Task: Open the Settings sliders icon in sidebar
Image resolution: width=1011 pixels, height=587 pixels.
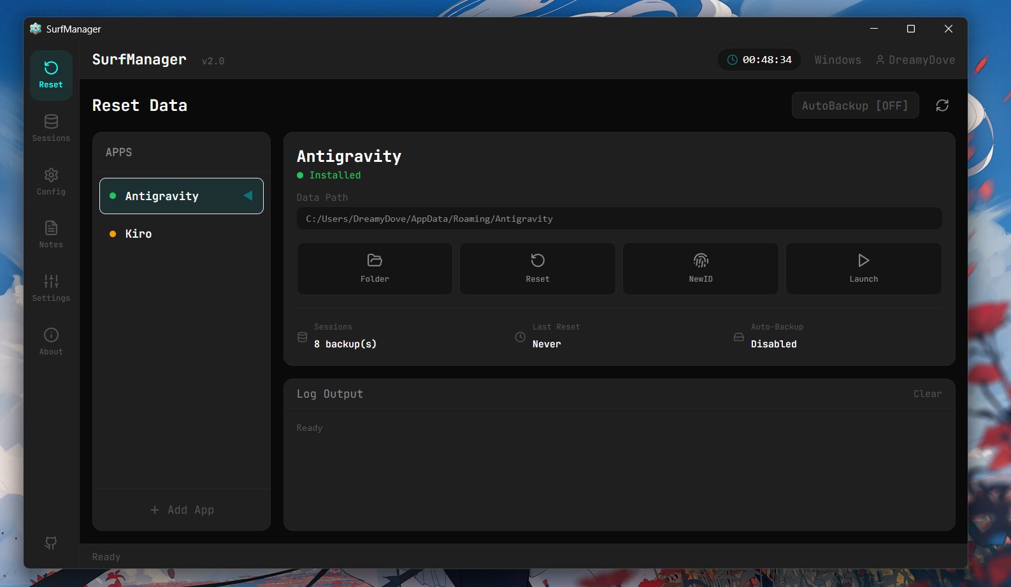Action: pos(51,288)
